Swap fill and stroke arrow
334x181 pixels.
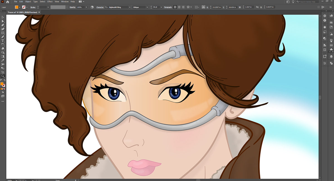pyautogui.click(x=5, y=80)
